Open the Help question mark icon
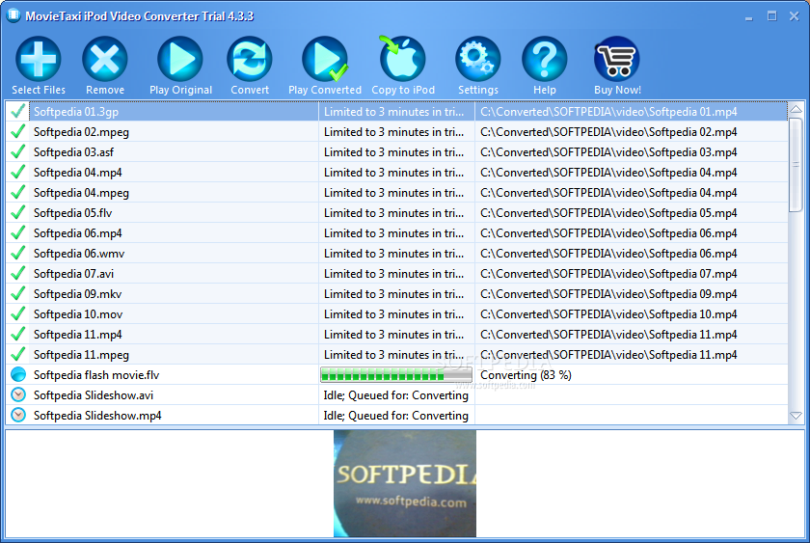Image resolution: width=810 pixels, height=543 pixels. 544,60
